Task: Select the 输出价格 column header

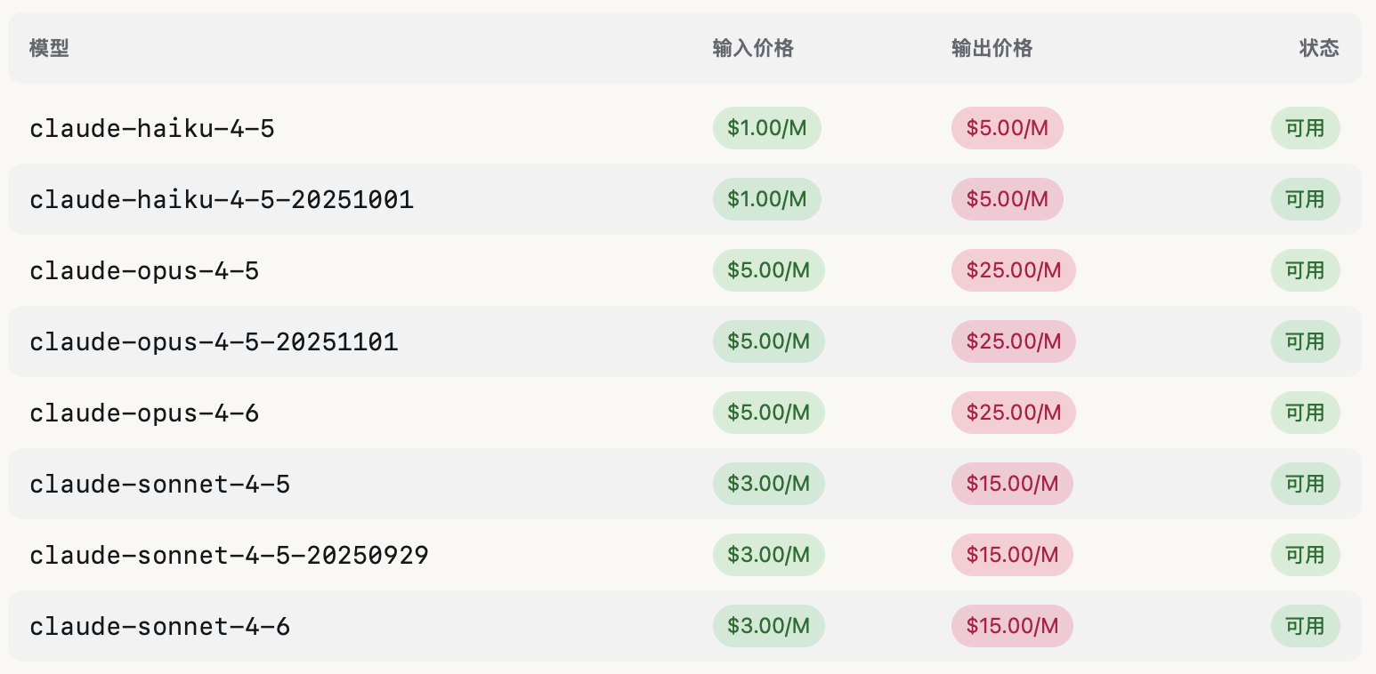Action: click(x=992, y=49)
